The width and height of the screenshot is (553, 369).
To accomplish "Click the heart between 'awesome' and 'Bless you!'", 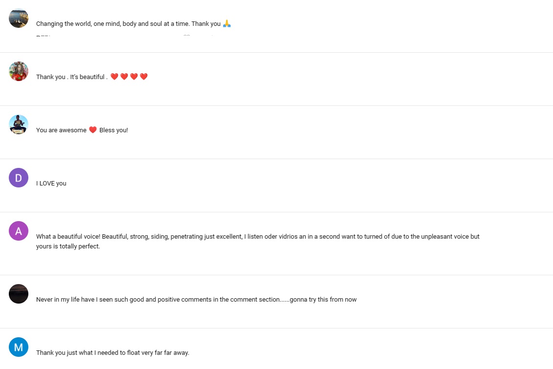I will pos(93,129).
